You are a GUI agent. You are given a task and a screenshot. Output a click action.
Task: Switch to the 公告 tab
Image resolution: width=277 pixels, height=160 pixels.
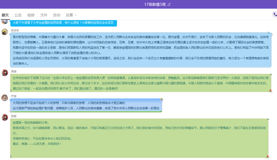[18, 15]
